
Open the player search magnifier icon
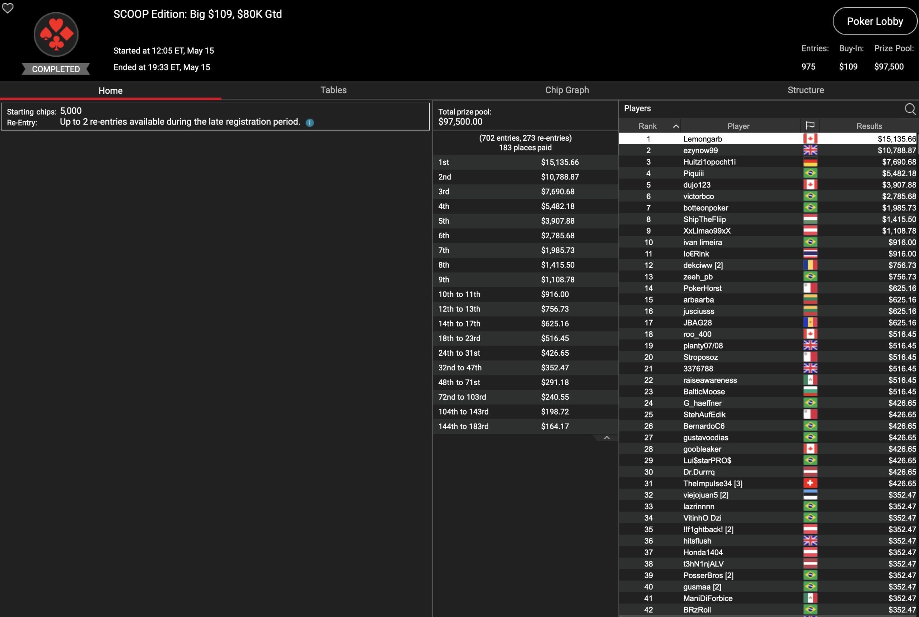coord(910,109)
